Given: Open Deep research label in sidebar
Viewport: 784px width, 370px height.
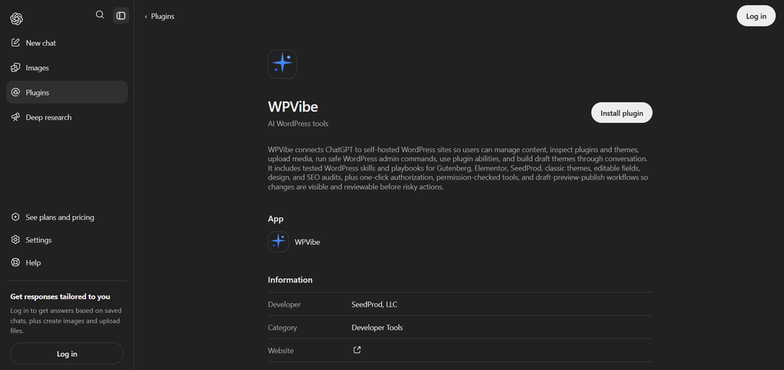Looking at the screenshot, I should click(48, 117).
